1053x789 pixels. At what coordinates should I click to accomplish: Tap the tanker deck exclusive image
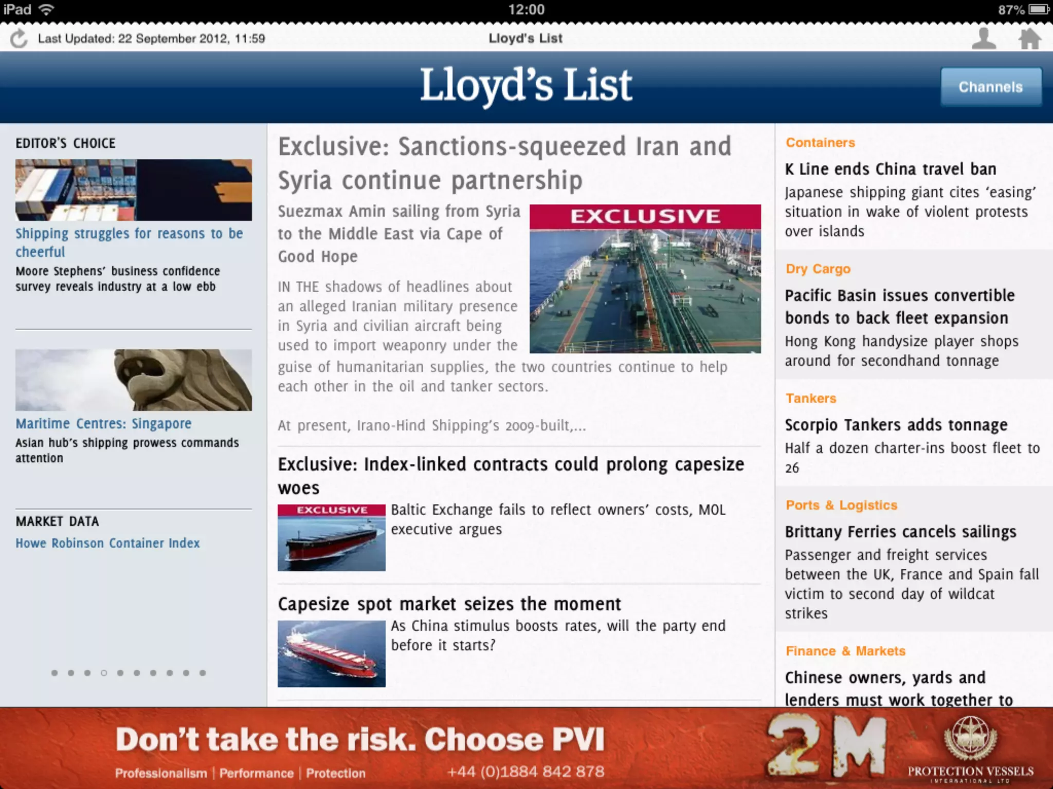click(x=645, y=279)
